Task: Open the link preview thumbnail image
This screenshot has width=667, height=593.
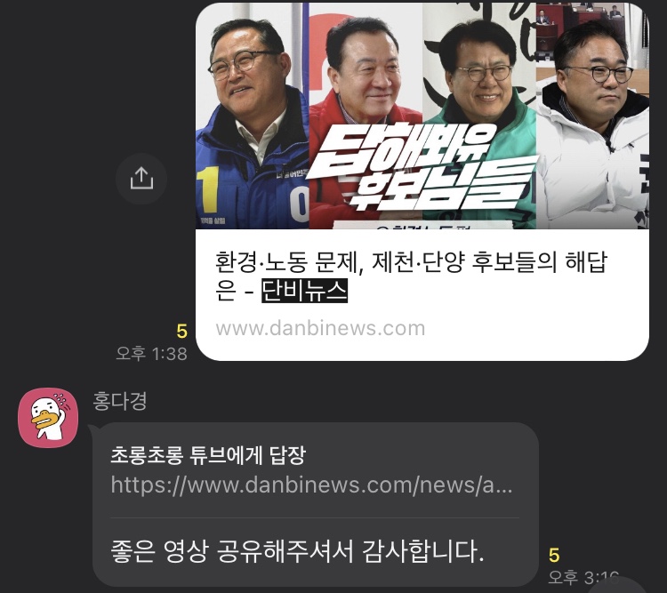Action: (x=422, y=116)
